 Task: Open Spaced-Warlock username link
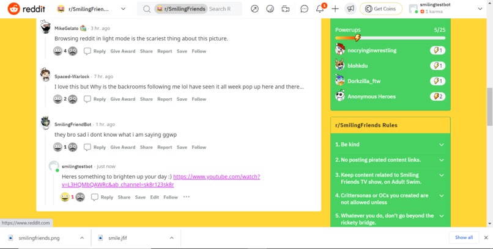click(72, 76)
